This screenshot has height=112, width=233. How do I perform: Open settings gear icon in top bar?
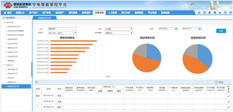[225, 13]
